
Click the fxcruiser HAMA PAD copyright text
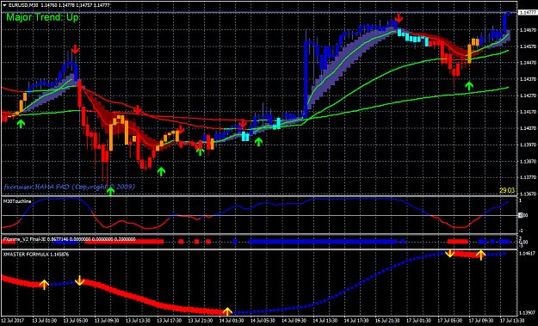[70, 187]
